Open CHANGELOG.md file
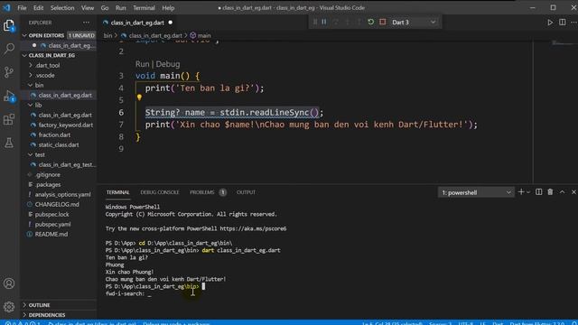The width and height of the screenshot is (578, 325). (57, 205)
